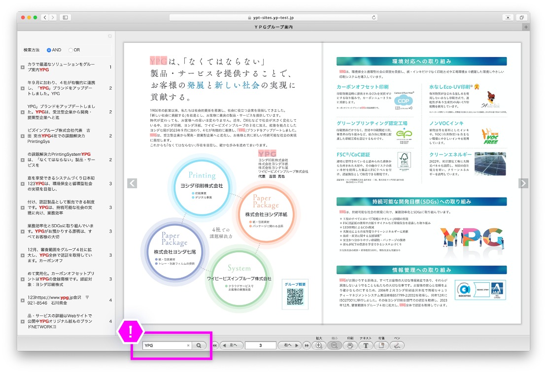Screen dimensions: 547x374
Task: Open a new tab with plus
Action: point(526,27)
